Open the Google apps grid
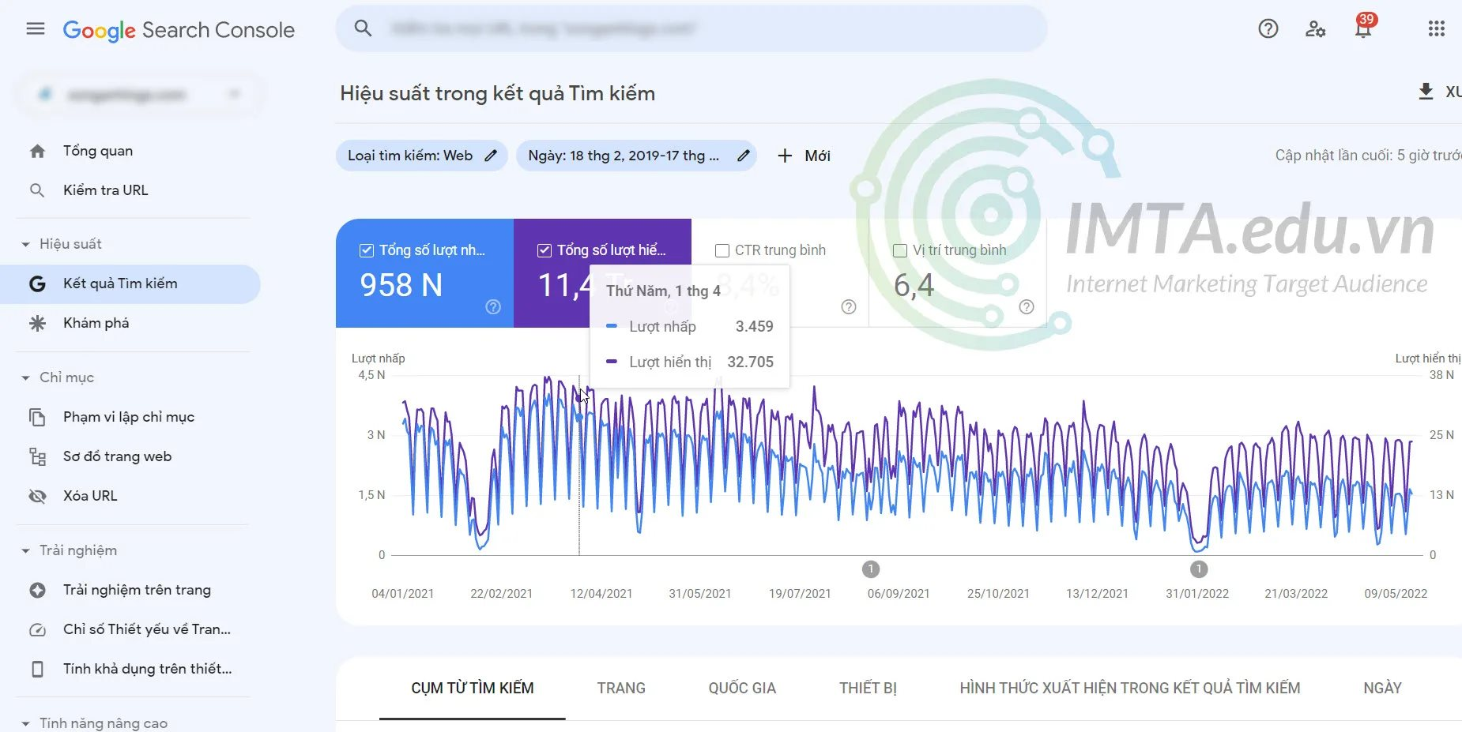 [1436, 29]
